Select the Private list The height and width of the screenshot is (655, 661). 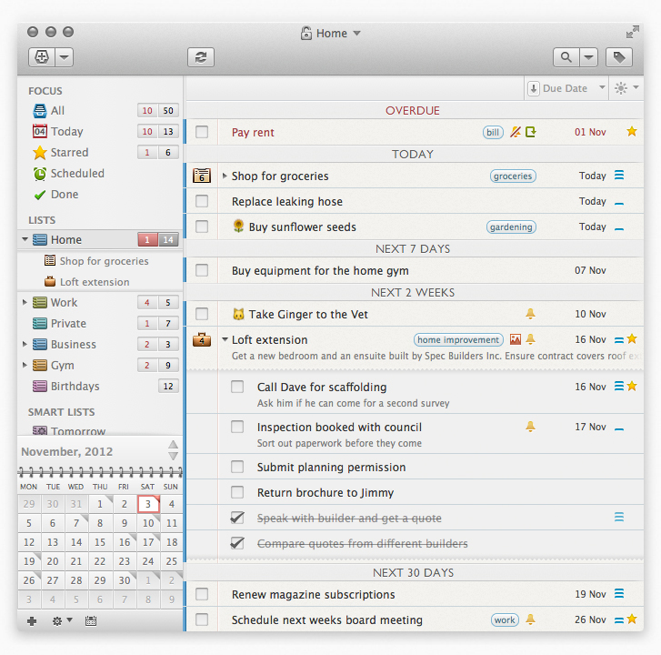tap(100, 324)
